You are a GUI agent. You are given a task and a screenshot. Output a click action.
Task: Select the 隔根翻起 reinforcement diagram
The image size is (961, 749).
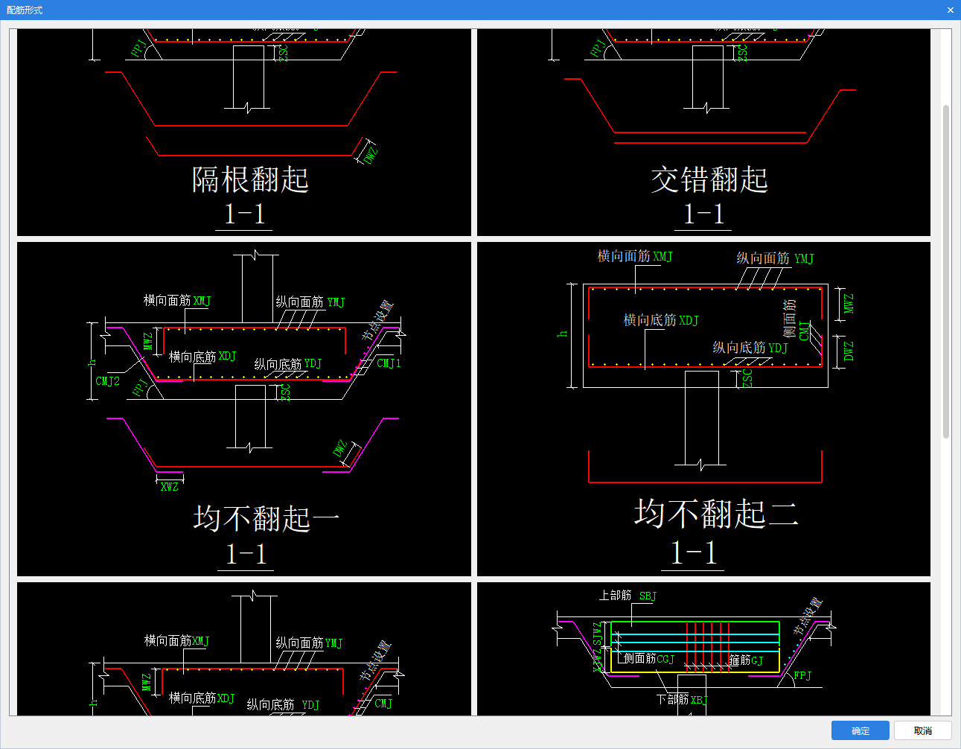[x=244, y=133]
